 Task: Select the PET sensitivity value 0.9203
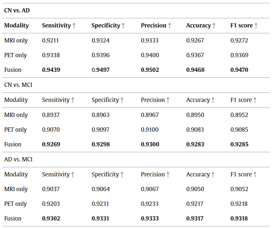[x=51, y=204]
